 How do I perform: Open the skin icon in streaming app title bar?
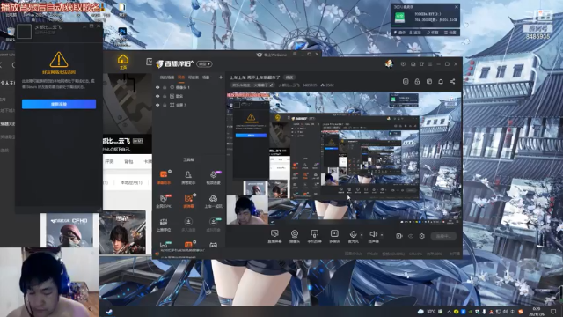421,64
